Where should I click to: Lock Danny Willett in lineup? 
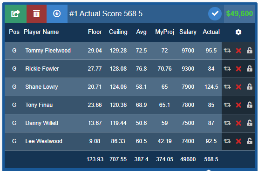click(250, 123)
